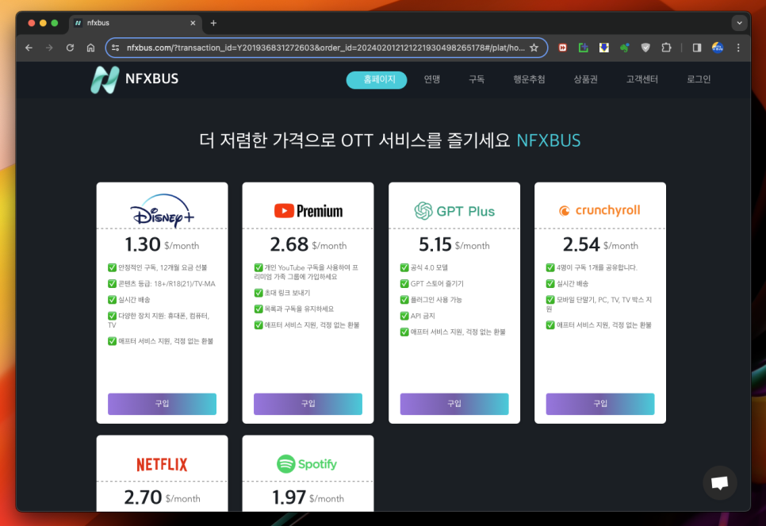
Task: Click the NFXBUS logo icon
Action: click(x=105, y=79)
